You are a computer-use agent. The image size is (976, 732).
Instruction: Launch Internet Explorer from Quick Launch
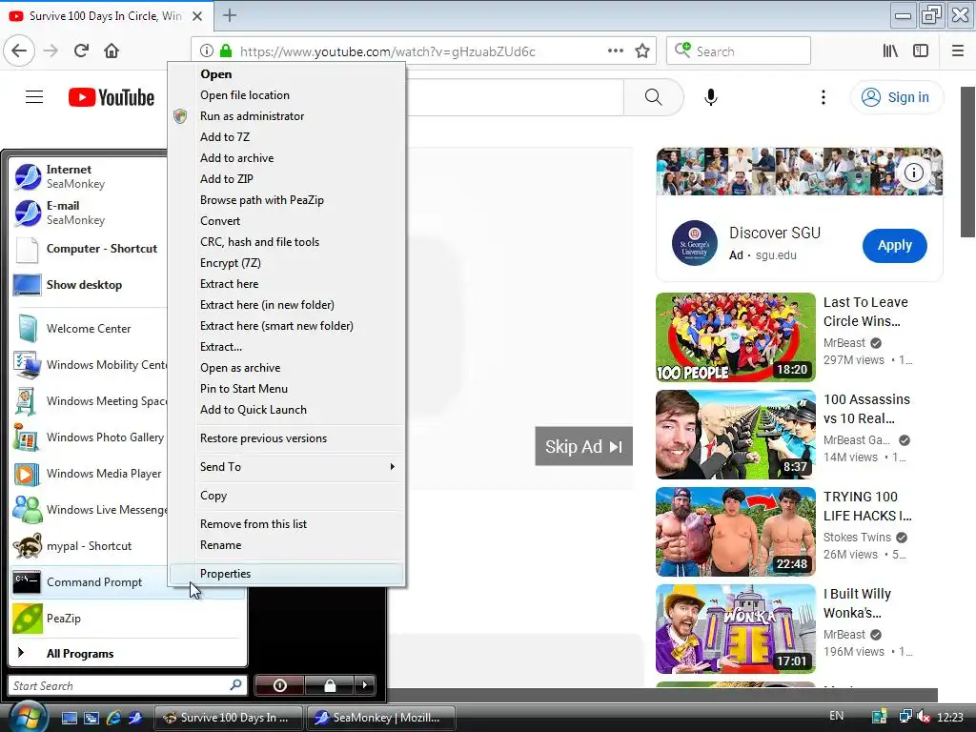pos(113,718)
